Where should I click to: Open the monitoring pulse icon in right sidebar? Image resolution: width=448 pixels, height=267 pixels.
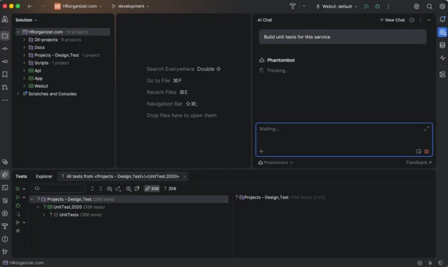coord(442,58)
